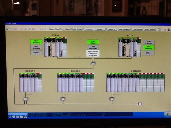Click the CPU module in PLC B rack

pos(126,47)
